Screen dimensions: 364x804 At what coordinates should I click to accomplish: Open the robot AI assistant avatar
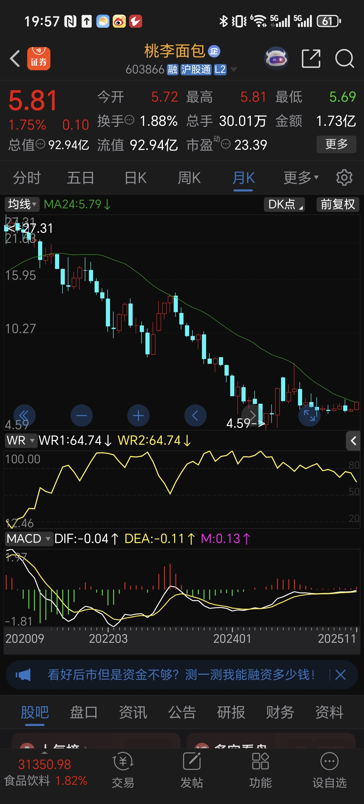(276, 58)
